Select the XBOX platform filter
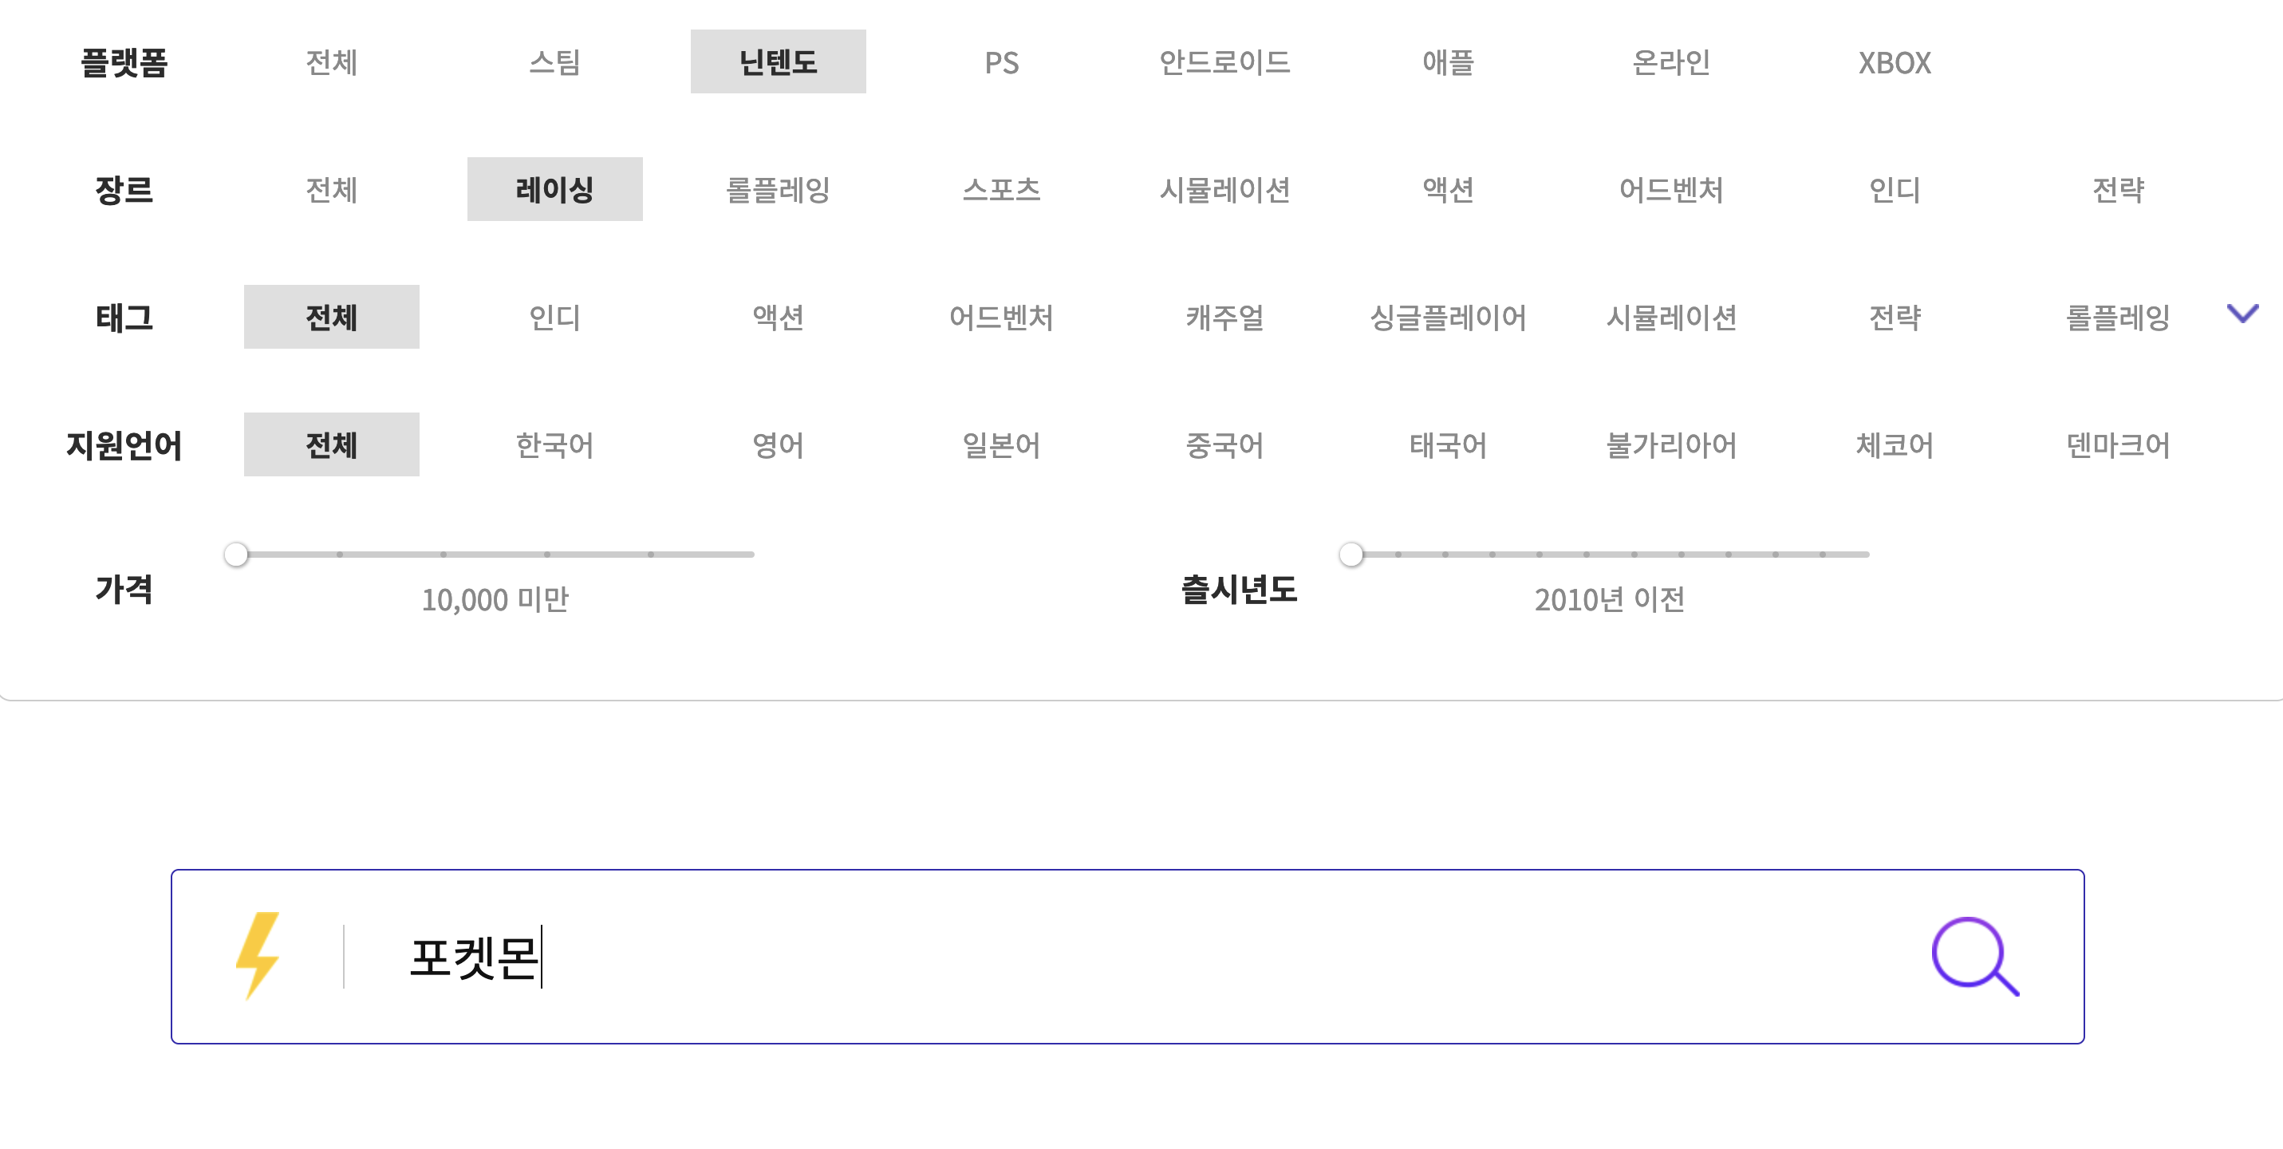 pos(1895,62)
